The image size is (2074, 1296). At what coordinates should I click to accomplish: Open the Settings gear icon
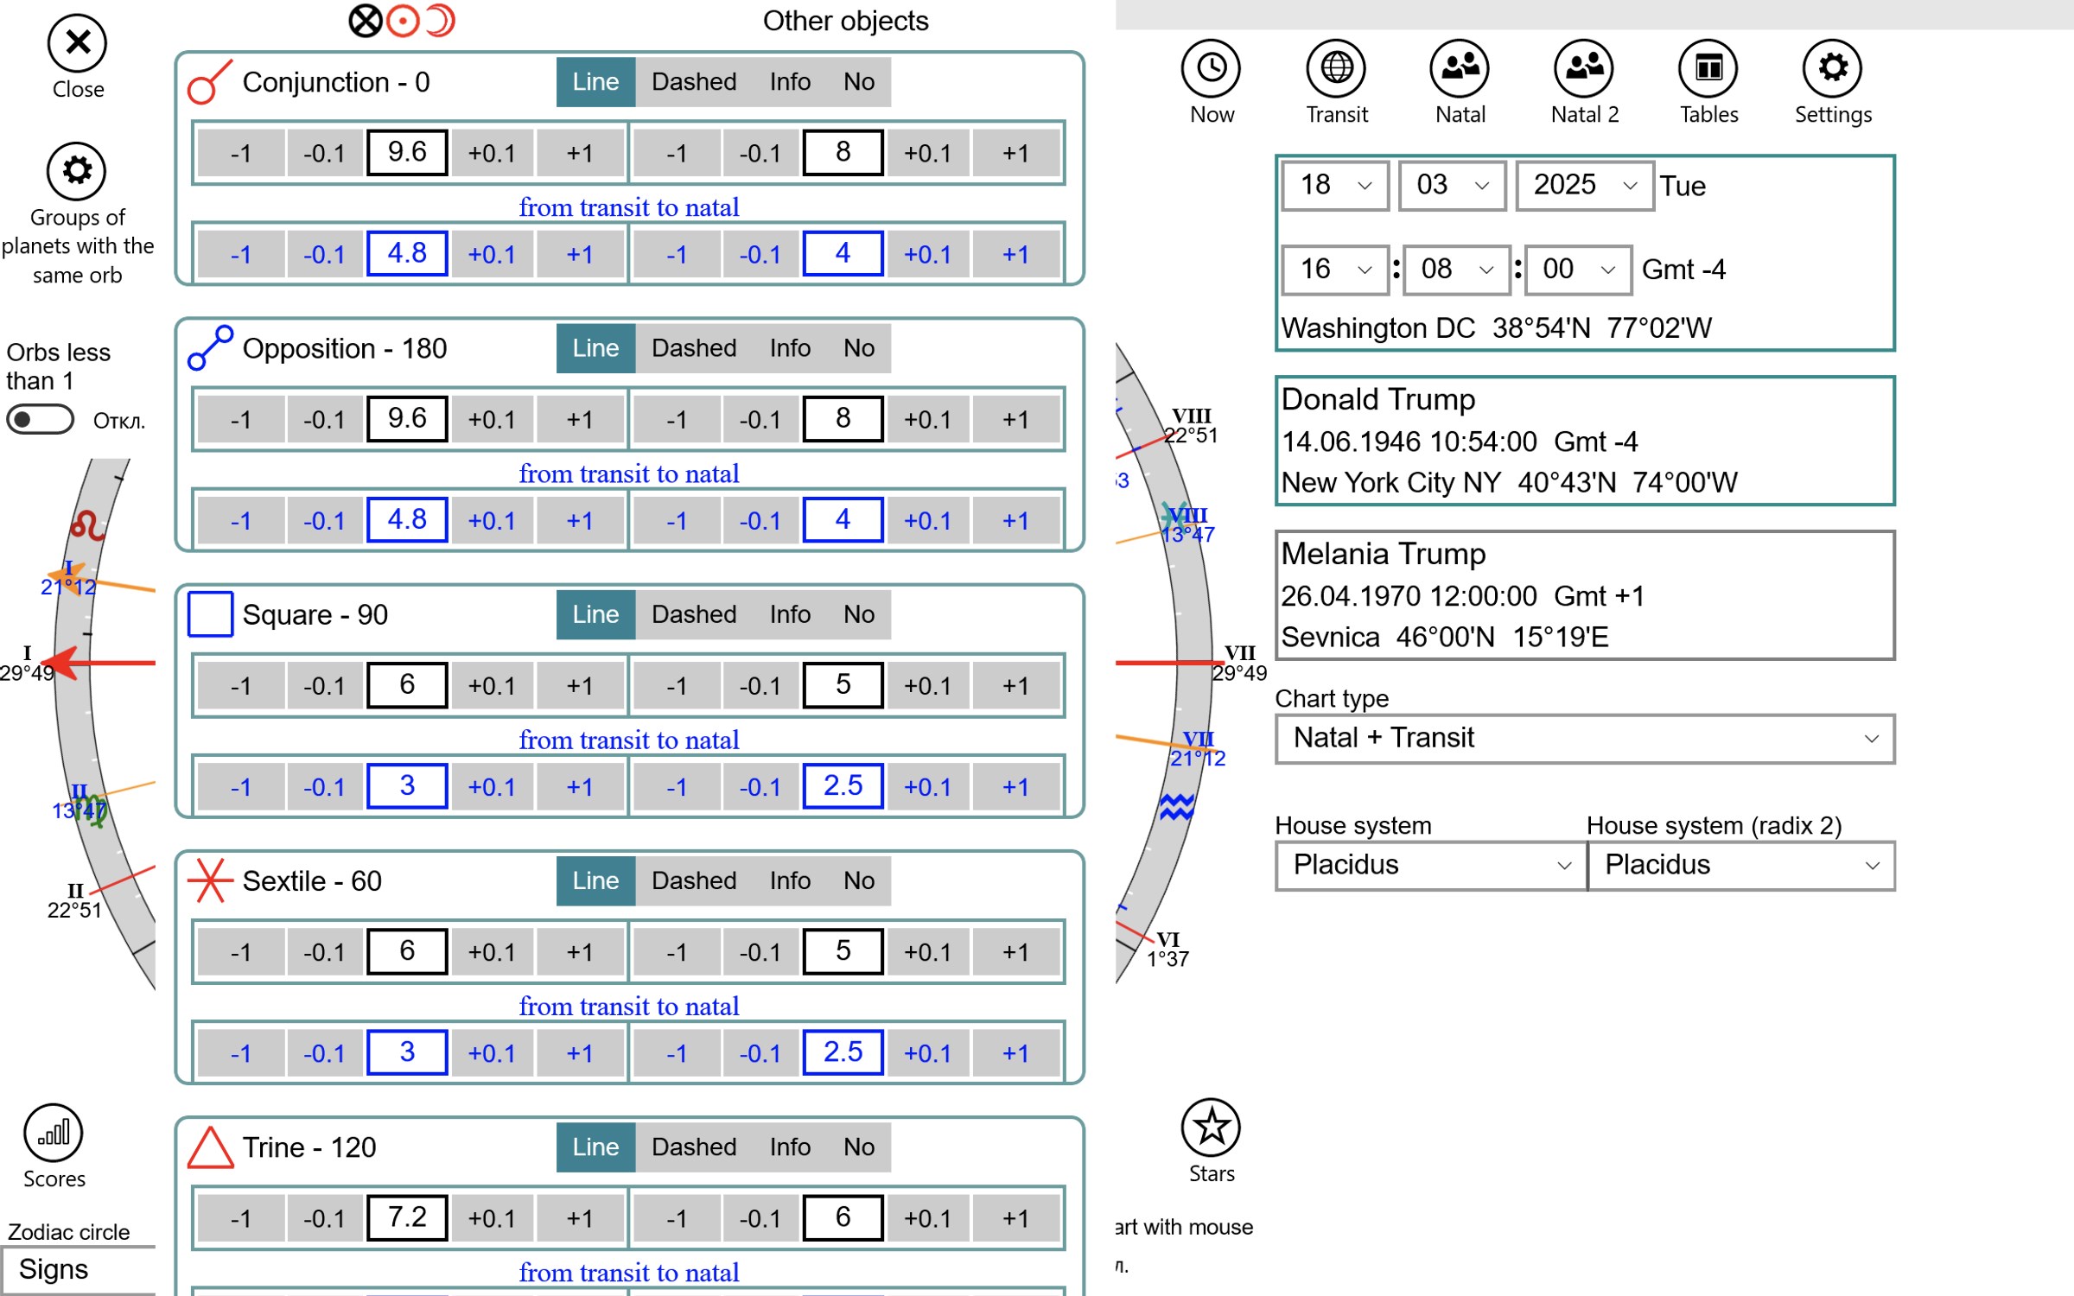tap(1833, 67)
